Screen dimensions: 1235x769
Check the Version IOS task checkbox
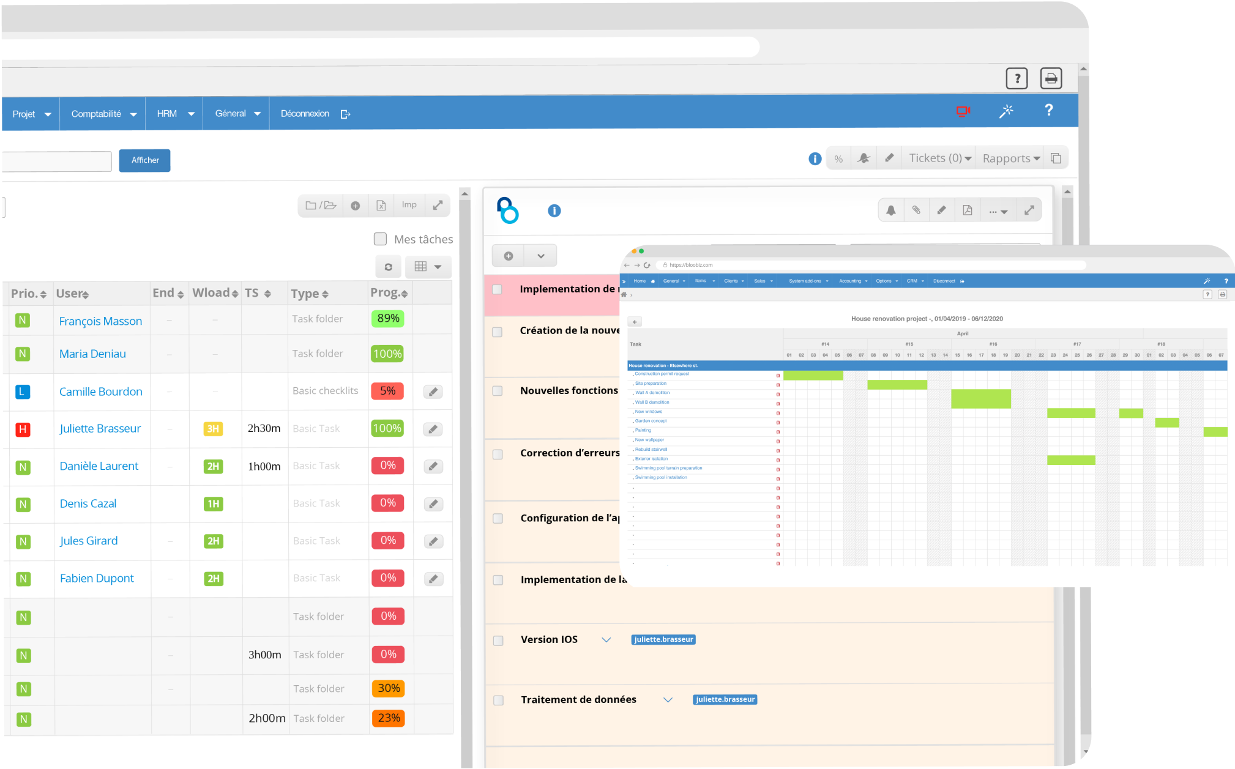click(498, 641)
